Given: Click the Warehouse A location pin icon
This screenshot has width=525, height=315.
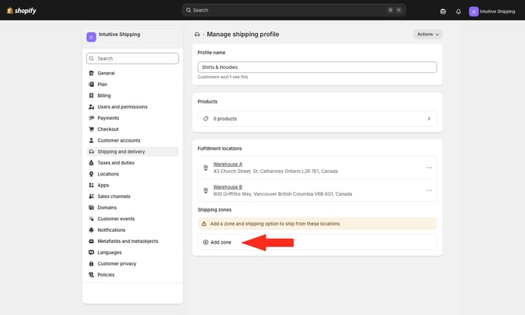Looking at the screenshot, I should [x=205, y=168].
